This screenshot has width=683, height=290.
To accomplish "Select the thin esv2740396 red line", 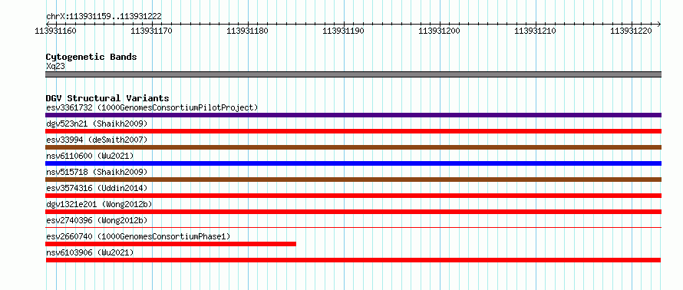I will tap(353, 227).
